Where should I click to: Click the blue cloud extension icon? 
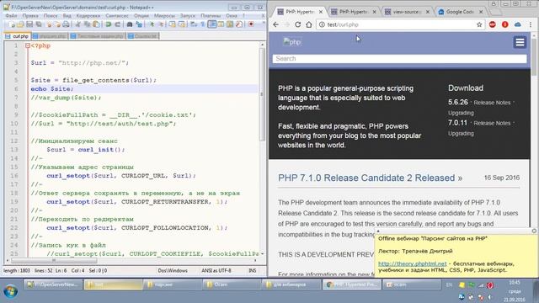pyautogui.click(x=518, y=24)
